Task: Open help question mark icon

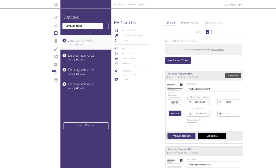Action: tap(56, 80)
